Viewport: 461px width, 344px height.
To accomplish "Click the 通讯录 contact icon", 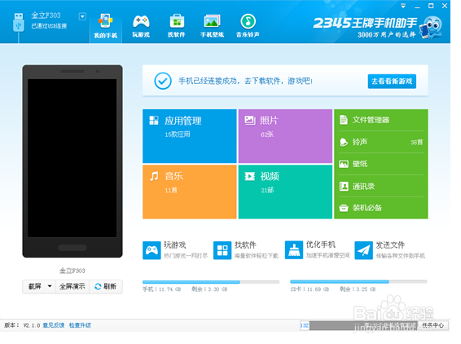I will coord(344,186).
